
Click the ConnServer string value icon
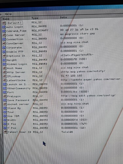click(4, 43)
